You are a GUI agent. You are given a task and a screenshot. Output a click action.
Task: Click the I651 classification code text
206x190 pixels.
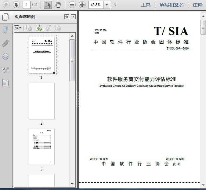[x=97, y=33]
